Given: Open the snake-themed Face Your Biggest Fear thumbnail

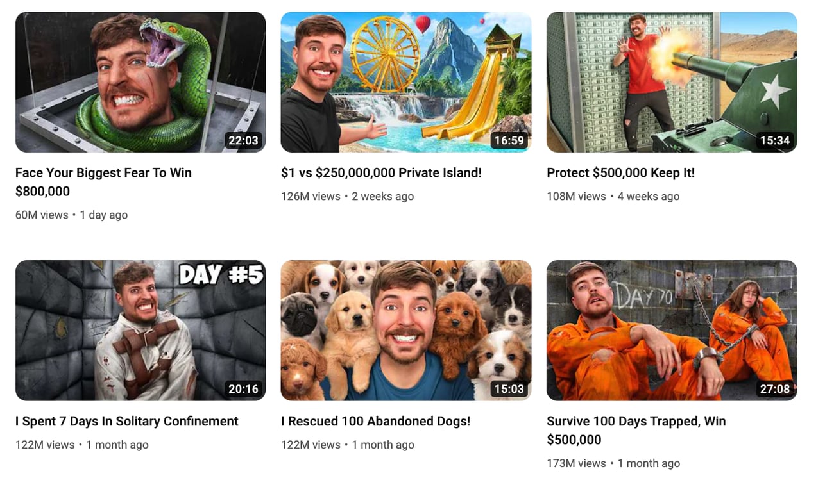Looking at the screenshot, I should tap(140, 82).
